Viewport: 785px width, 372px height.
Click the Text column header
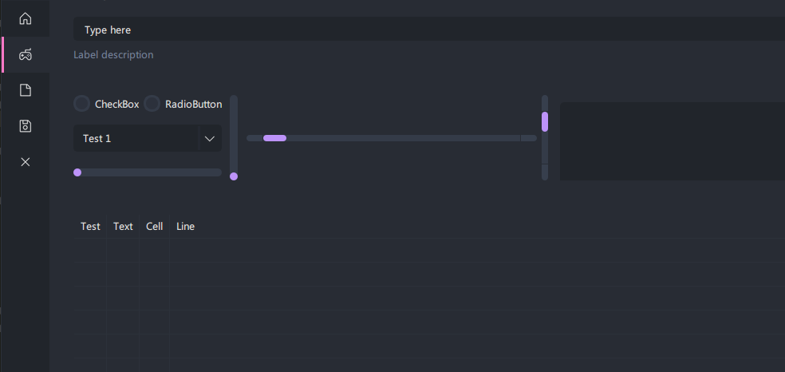123,227
